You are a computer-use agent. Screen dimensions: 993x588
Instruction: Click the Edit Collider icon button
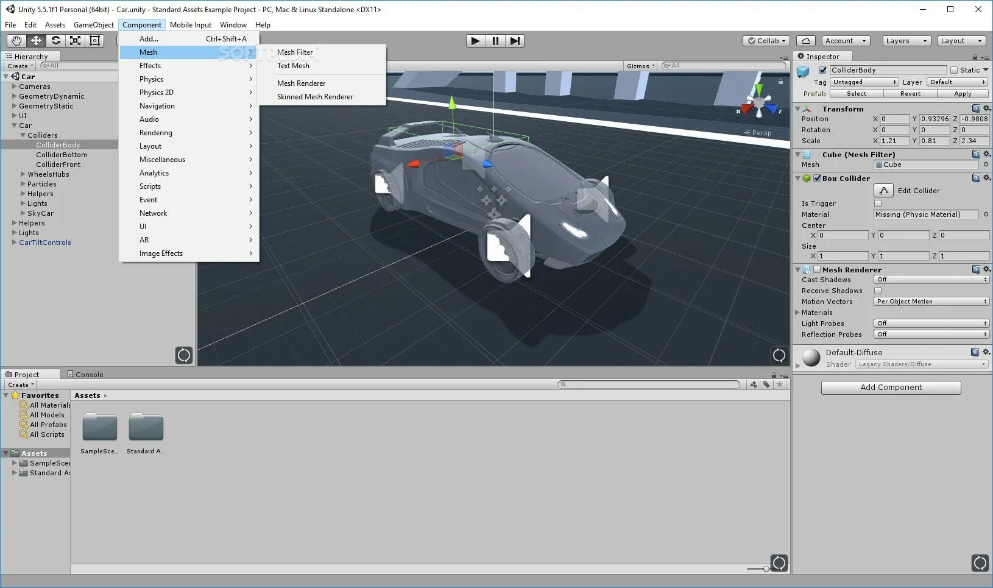point(883,191)
